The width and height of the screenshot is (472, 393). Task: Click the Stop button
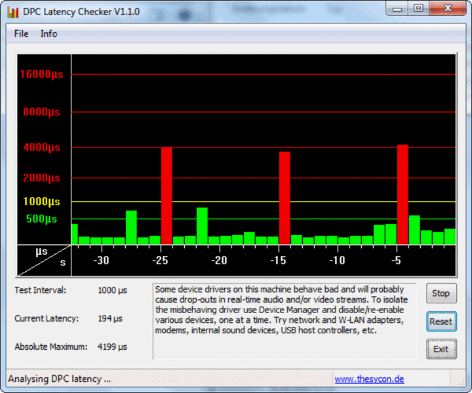(441, 293)
